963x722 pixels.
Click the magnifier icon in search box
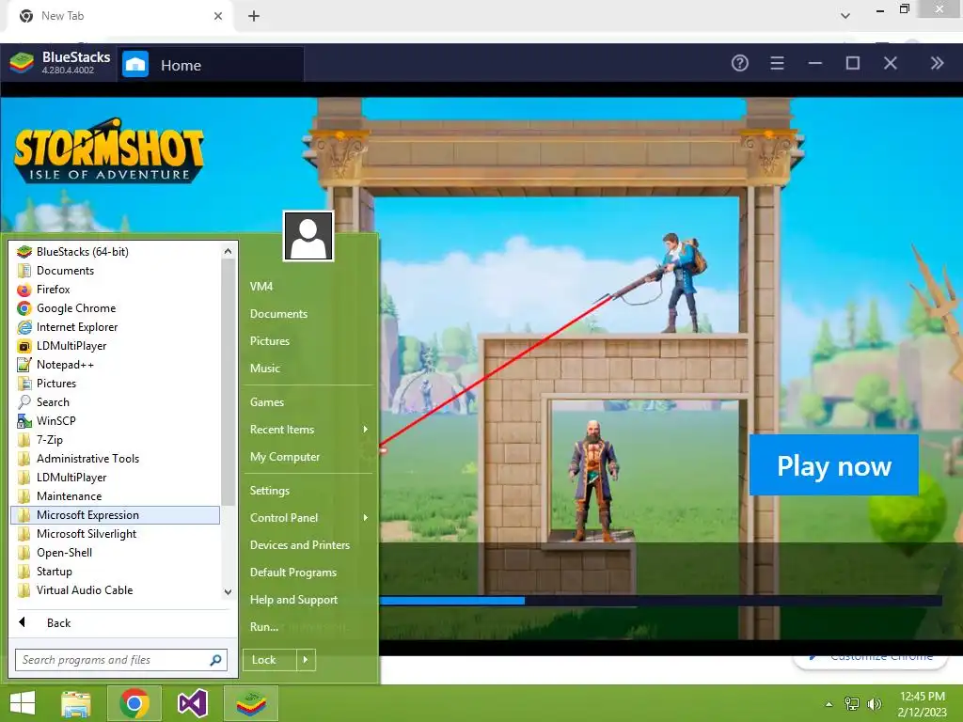click(x=215, y=660)
